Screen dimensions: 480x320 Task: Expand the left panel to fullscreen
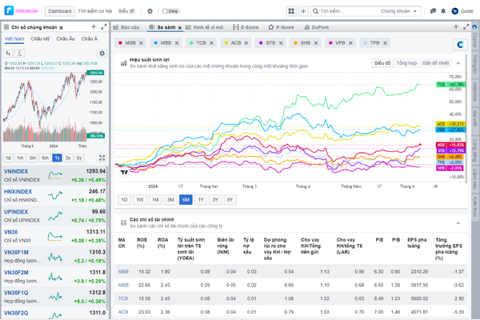pos(104,27)
